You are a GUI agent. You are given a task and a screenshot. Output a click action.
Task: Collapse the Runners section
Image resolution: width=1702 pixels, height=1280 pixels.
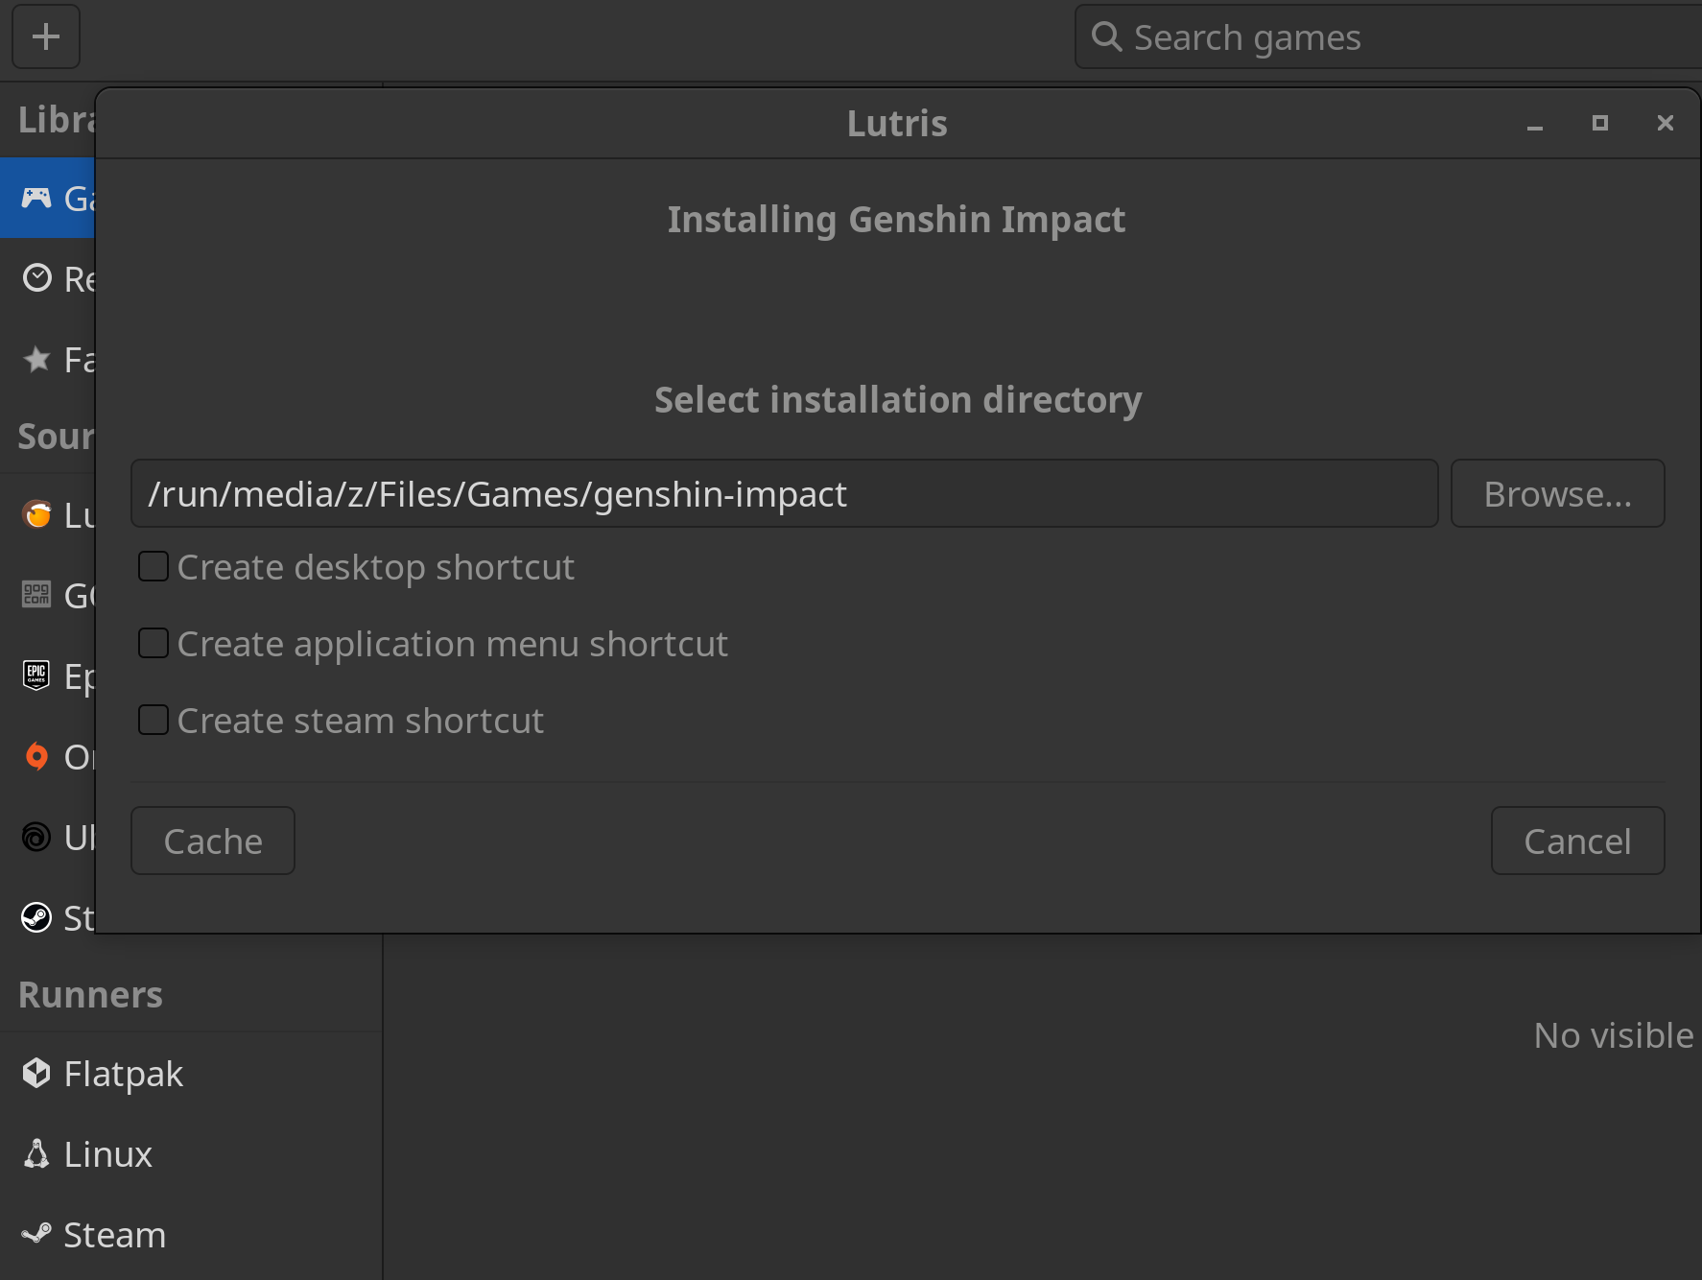[90, 994]
